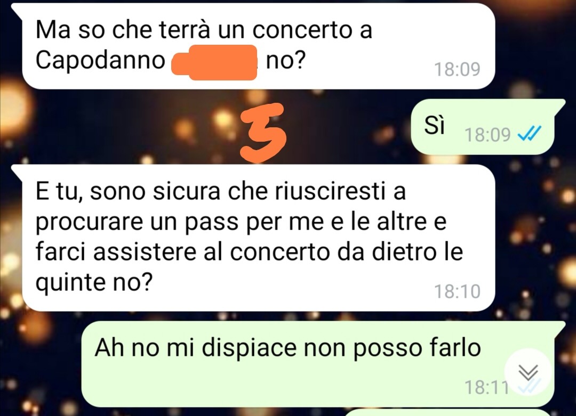Tap the 18:11 timestamp on the green bubble

pos(487,387)
